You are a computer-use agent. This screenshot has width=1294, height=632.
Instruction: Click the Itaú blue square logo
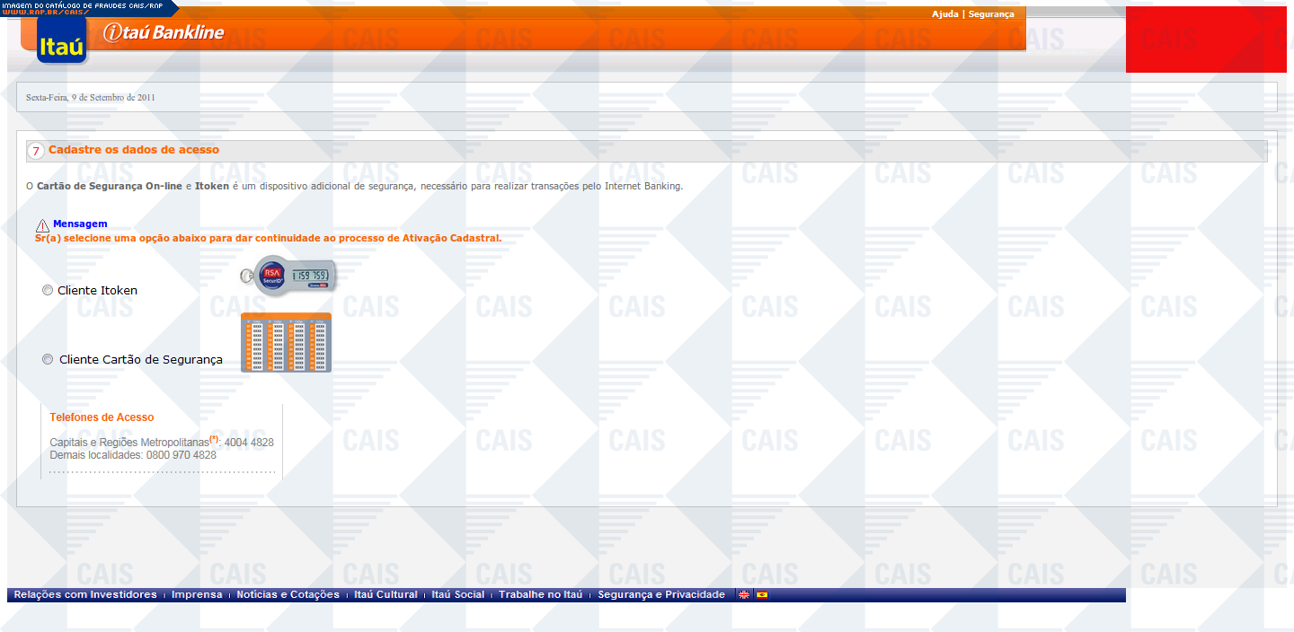tap(61, 39)
